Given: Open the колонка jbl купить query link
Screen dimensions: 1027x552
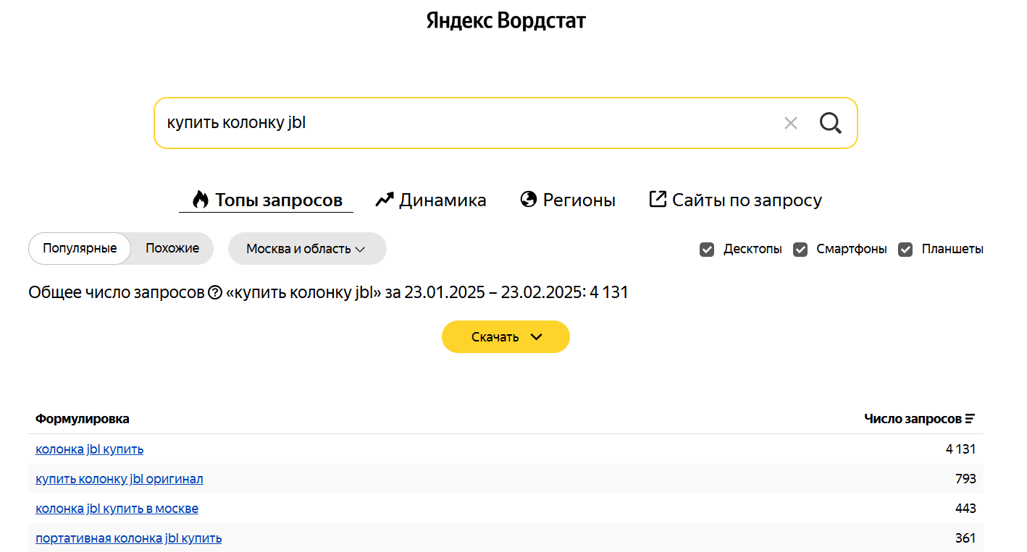Looking at the screenshot, I should pos(89,449).
